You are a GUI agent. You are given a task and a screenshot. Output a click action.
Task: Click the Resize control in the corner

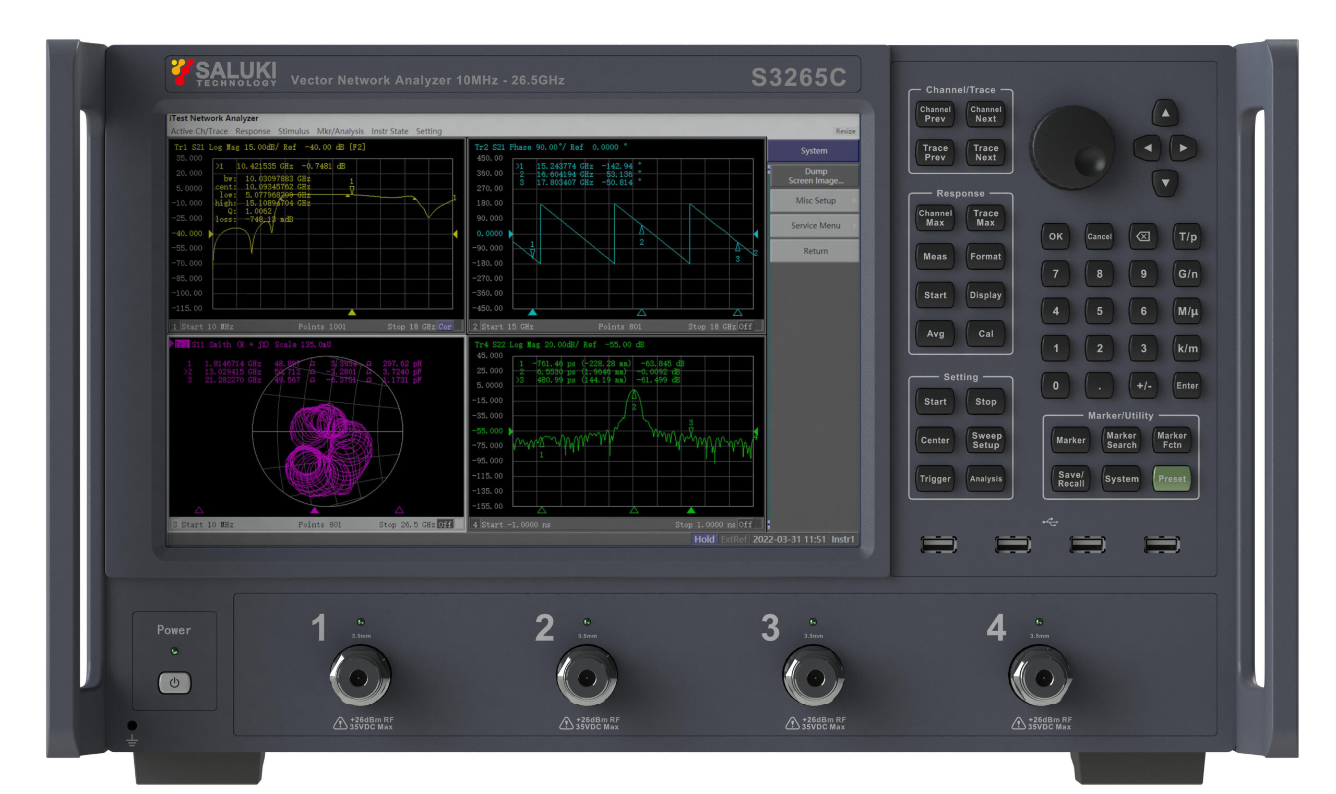pos(845,131)
